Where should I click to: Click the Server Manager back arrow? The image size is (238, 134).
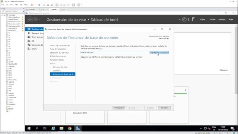coord(30,19)
